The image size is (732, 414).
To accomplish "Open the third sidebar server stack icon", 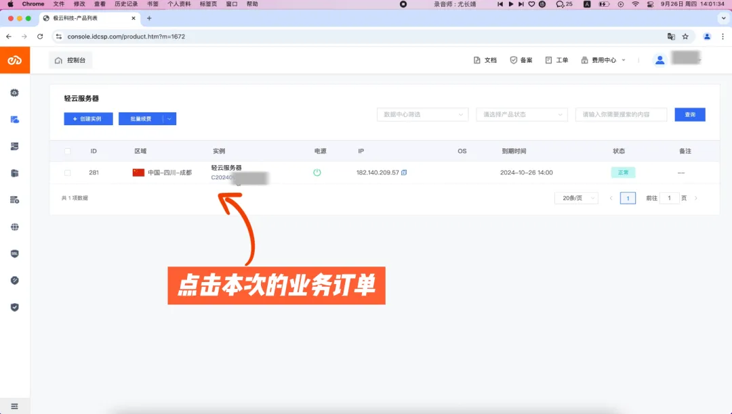I will click(x=15, y=146).
